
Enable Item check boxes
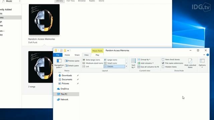tap(163, 59)
